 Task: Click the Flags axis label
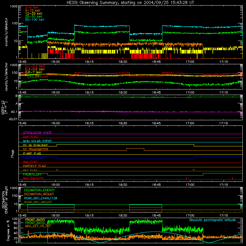tap(12, 153)
